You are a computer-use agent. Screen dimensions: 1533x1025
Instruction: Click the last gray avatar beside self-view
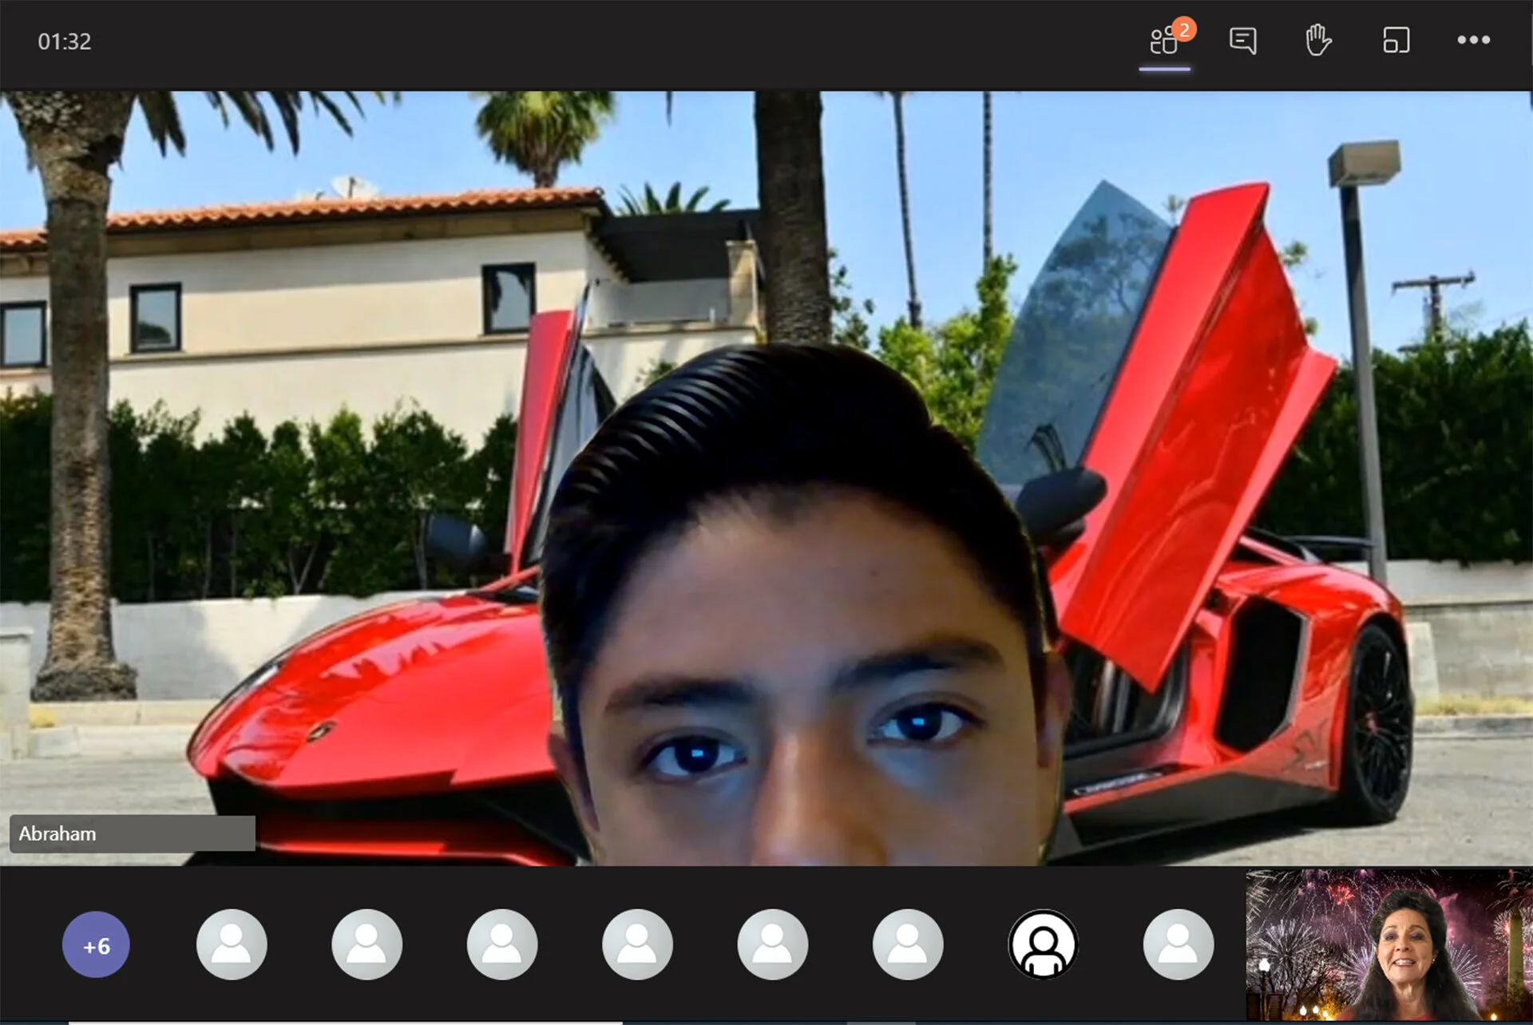pyautogui.click(x=1178, y=945)
